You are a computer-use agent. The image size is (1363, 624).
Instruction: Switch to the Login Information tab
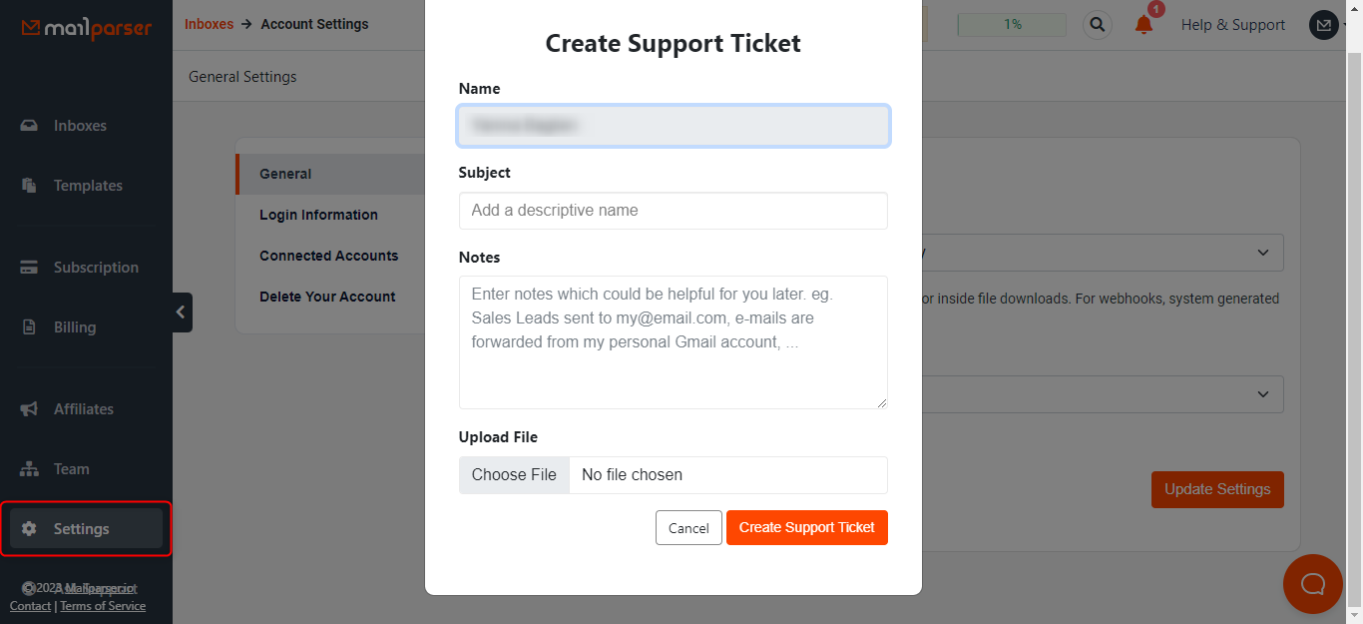click(x=318, y=215)
